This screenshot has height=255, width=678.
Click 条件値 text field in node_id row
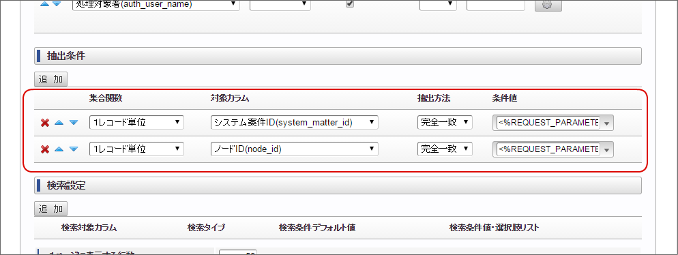pyautogui.click(x=548, y=149)
